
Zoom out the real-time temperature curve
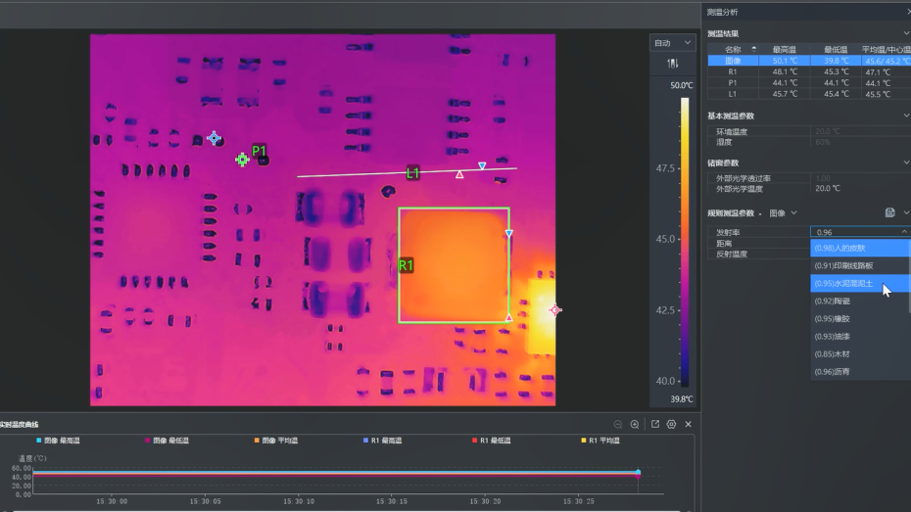[x=617, y=424]
